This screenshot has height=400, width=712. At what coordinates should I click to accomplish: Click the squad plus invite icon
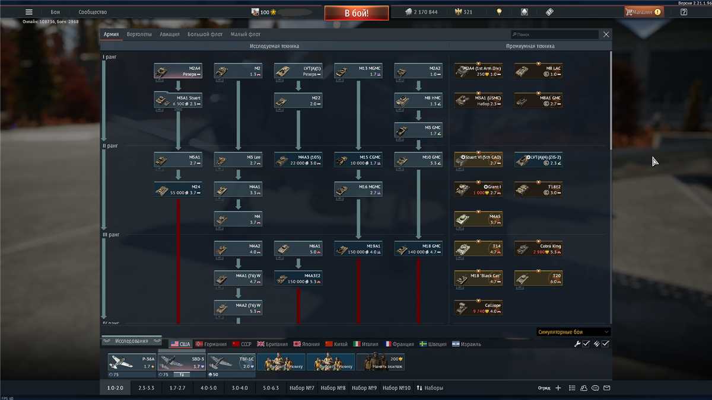558,388
